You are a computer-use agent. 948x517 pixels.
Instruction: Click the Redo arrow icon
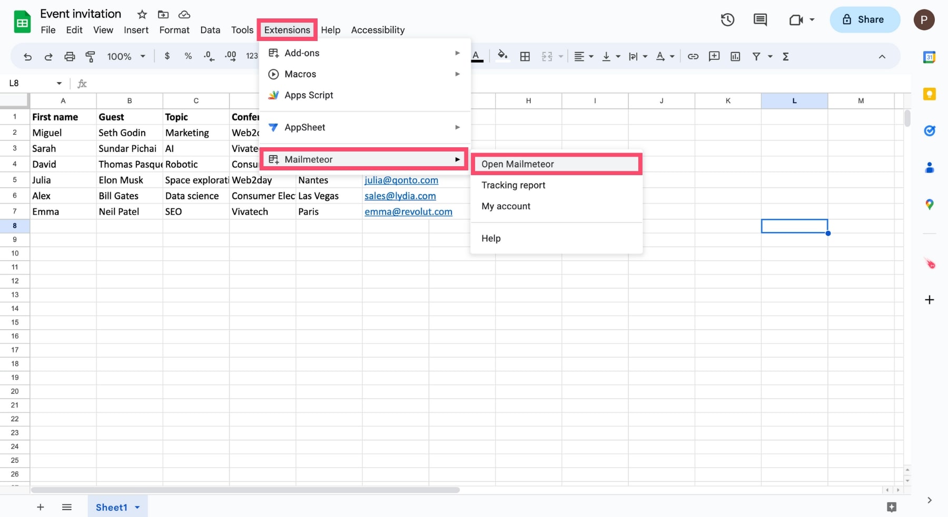[x=48, y=57]
